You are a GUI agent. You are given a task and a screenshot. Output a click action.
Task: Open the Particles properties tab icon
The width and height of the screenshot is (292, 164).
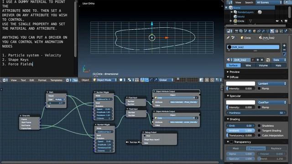(x=281, y=31)
